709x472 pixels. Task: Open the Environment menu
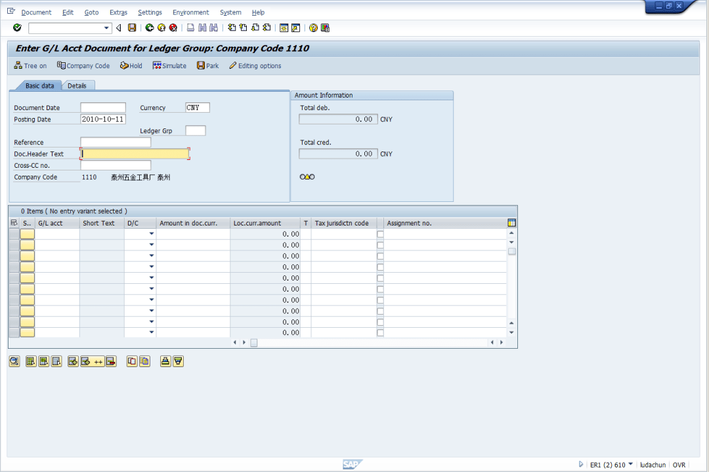point(190,12)
